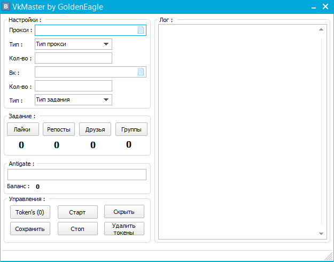
Task: Click the log scrollbar down arrow
Action: (x=321, y=234)
